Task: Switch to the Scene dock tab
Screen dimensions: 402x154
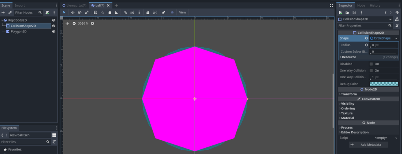Action: [x=5, y=5]
